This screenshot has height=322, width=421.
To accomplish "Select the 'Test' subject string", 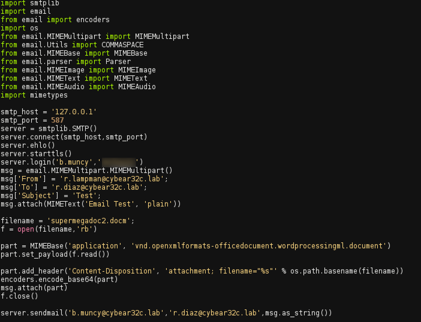I will tap(85, 195).
